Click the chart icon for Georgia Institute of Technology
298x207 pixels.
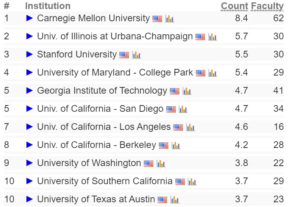187,91
